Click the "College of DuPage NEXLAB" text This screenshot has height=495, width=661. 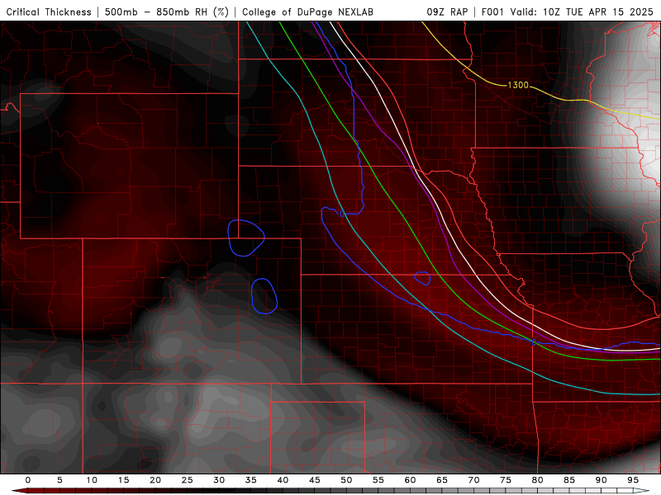pyautogui.click(x=307, y=12)
